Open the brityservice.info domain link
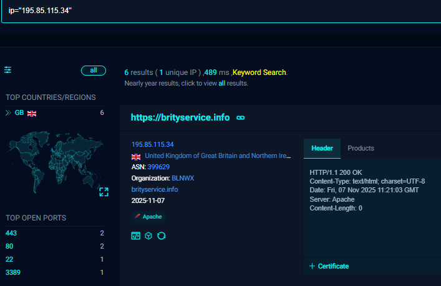Image resolution: width=441 pixels, height=286 pixels. 155,189
